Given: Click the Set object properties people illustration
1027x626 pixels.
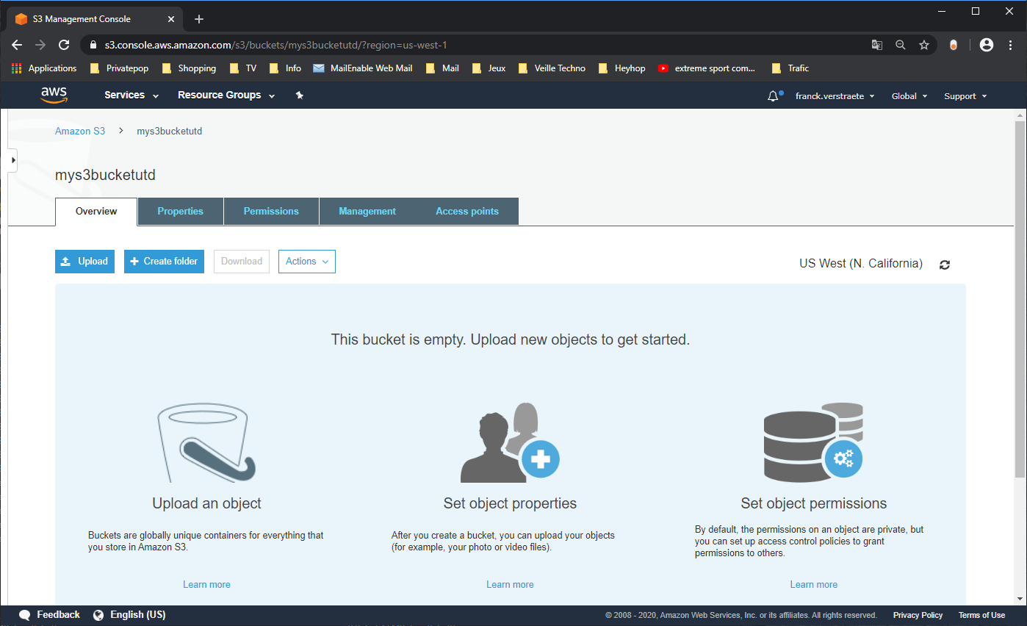Looking at the screenshot, I should click(x=510, y=442).
